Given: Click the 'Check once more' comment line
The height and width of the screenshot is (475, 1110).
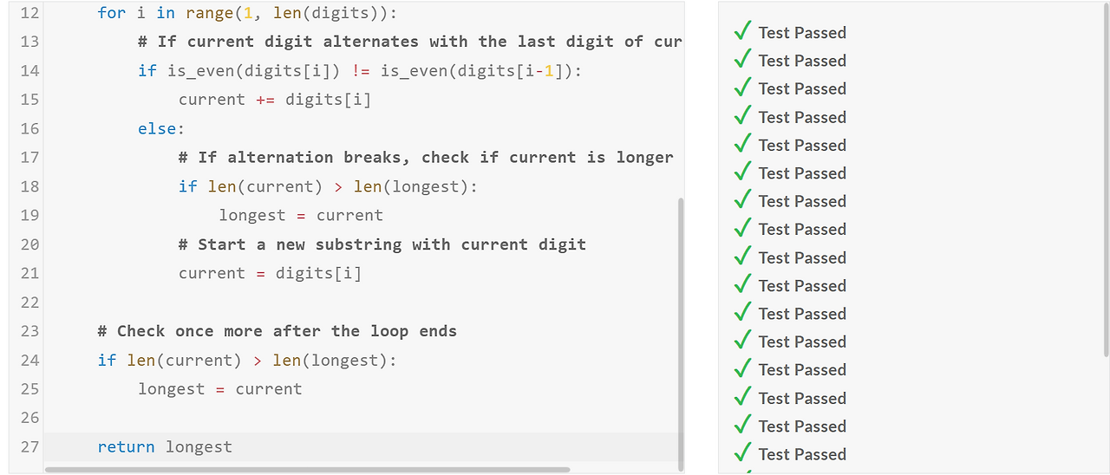Looking at the screenshot, I should click(x=277, y=331).
